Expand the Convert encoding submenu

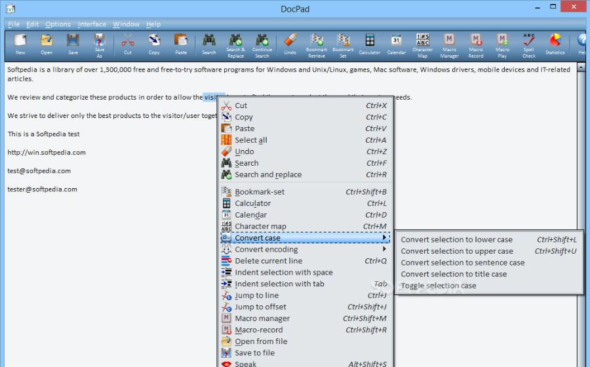305,249
